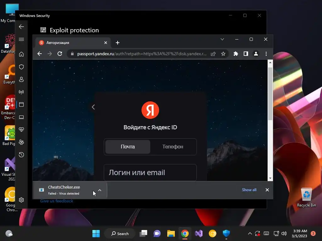Open Home in Windows Security sidebar
Screen dimensions: 322x241
tap(21, 54)
